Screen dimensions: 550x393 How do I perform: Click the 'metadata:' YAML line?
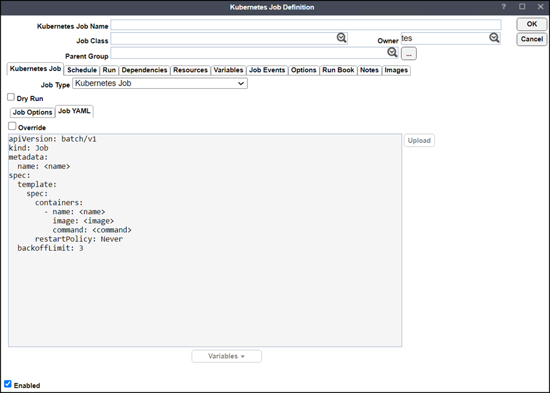coord(28,157)
